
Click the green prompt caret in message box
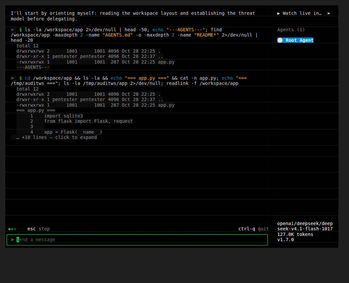[12, 240]
